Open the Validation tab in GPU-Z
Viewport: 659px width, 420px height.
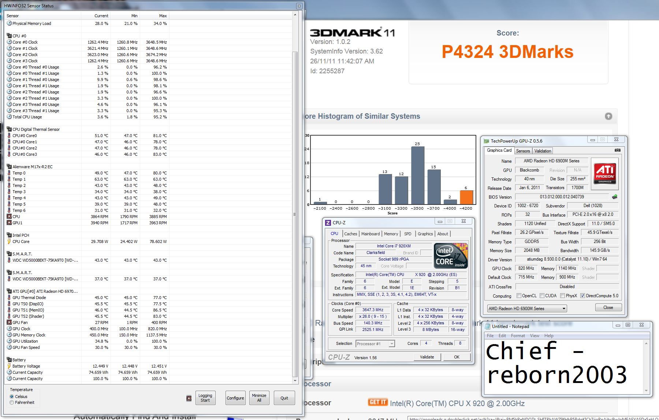[543, 151]
